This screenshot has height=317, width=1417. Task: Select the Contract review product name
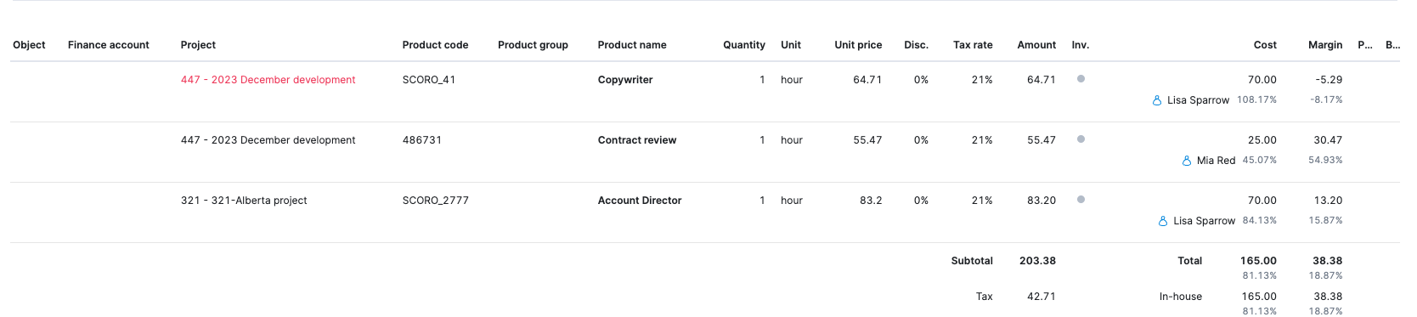pos(637,140)
